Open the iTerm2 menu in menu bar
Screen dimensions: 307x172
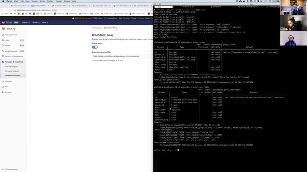[9, 1]
